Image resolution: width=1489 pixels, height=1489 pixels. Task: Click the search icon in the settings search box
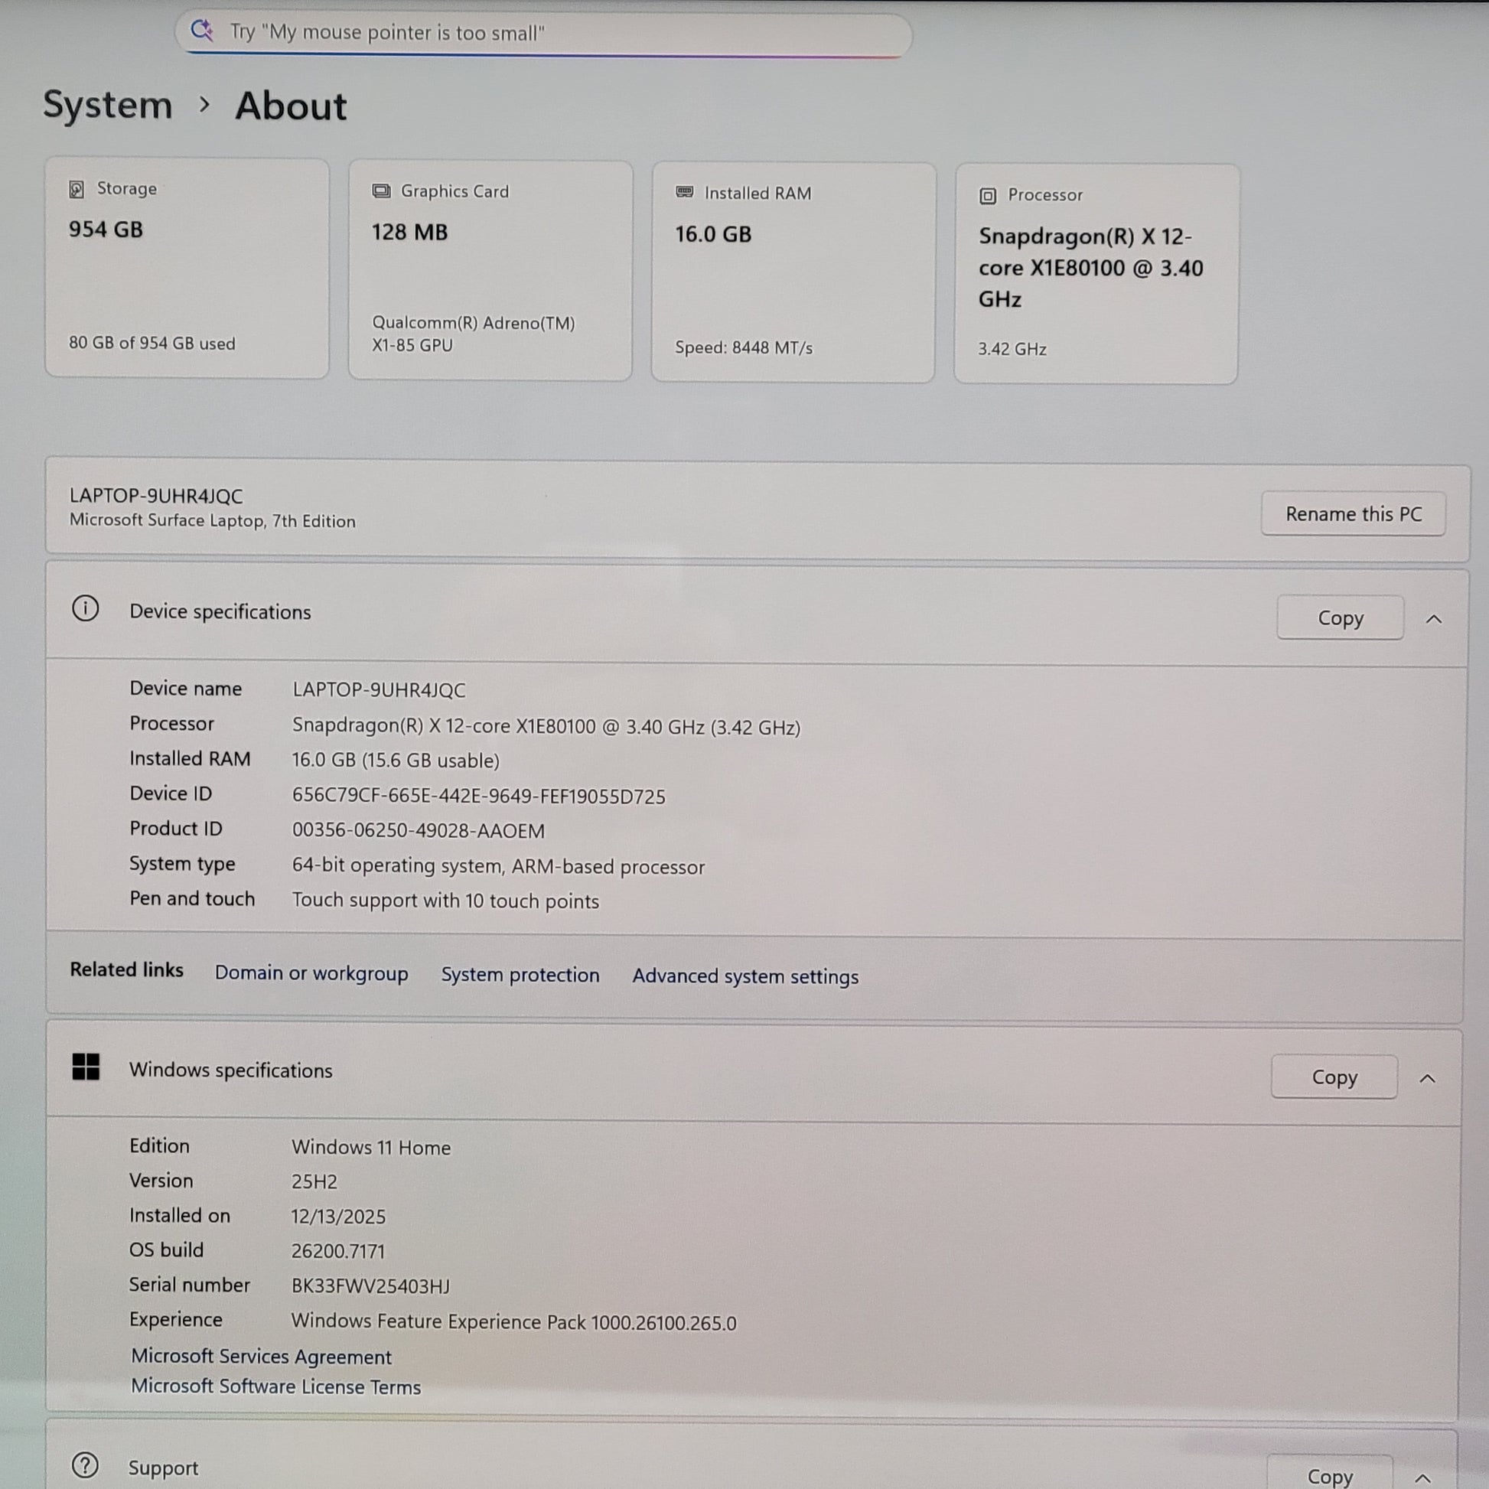coord(202,31)
